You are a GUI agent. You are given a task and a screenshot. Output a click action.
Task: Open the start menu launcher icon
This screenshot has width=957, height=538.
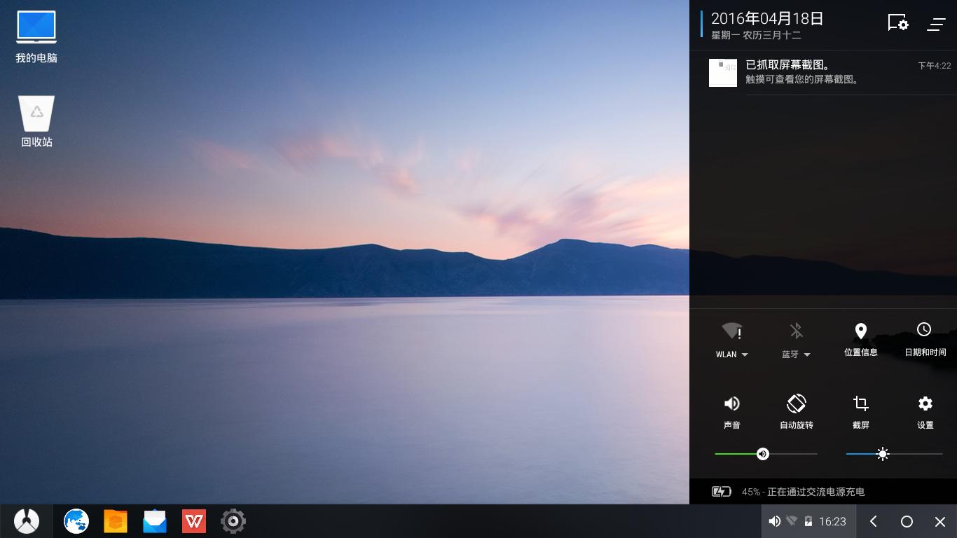(x=27, y=521)
